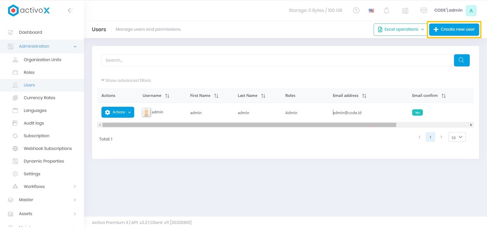Sort table by Email address column
This screenshot has height=228, width=487.
click(x=364, y=96)
